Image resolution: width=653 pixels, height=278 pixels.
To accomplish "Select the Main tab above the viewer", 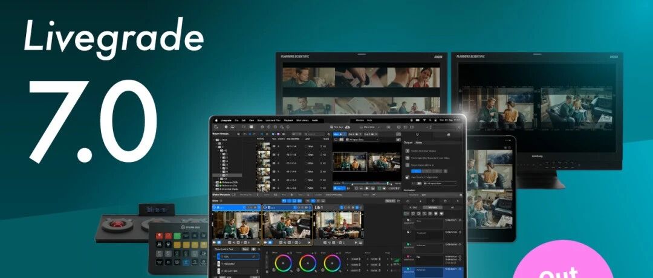I will [340, 134].
